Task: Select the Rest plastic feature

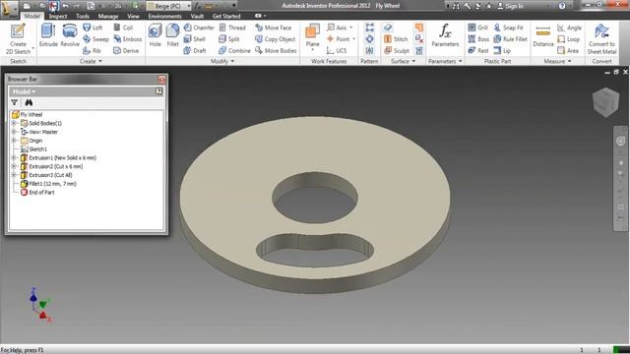Action: [478, 51]
